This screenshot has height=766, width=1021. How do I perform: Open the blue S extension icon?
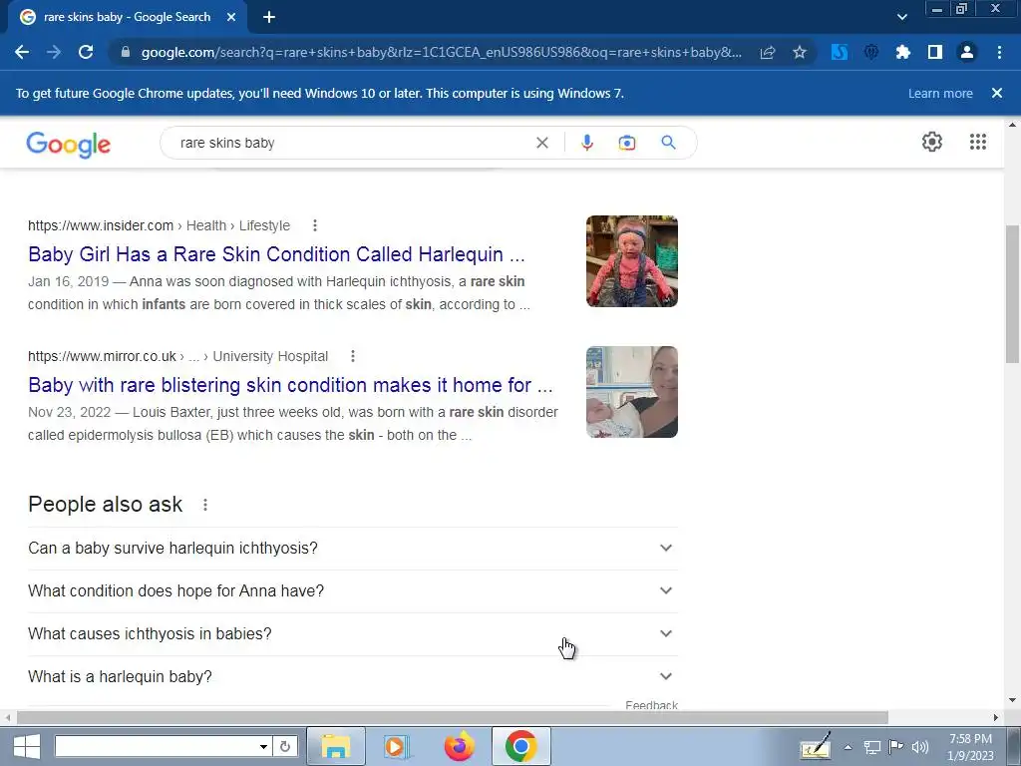click(x=840, y=52)
